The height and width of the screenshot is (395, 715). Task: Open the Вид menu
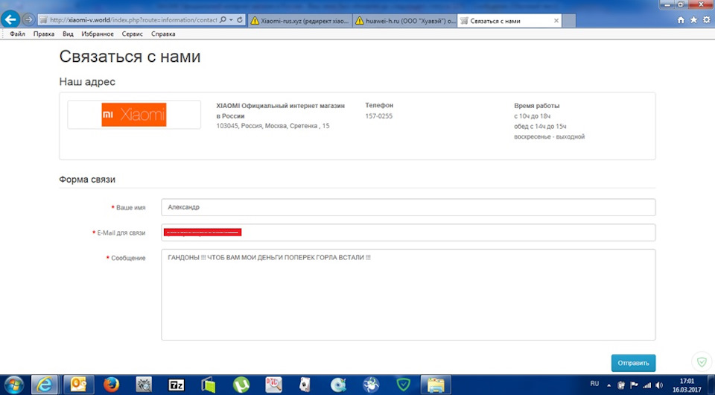pos(68,34)
